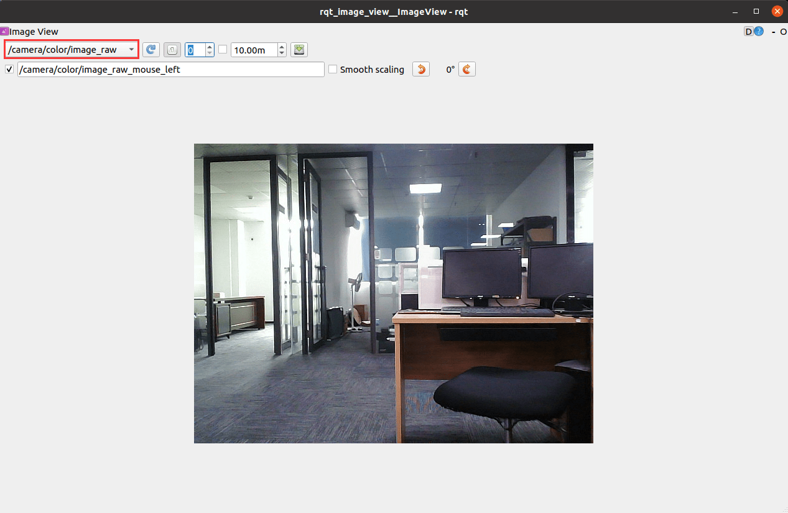This screenshot has width=788, height=513.
Task: Save the current image to file
Action: [x=299, y=50]
